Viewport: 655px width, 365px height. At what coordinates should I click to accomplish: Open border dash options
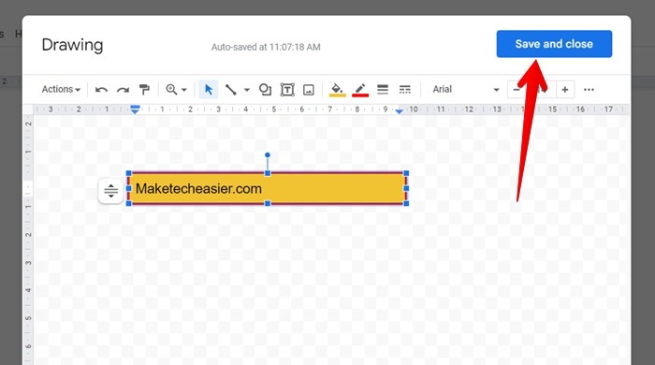click(x=405, y=89)
